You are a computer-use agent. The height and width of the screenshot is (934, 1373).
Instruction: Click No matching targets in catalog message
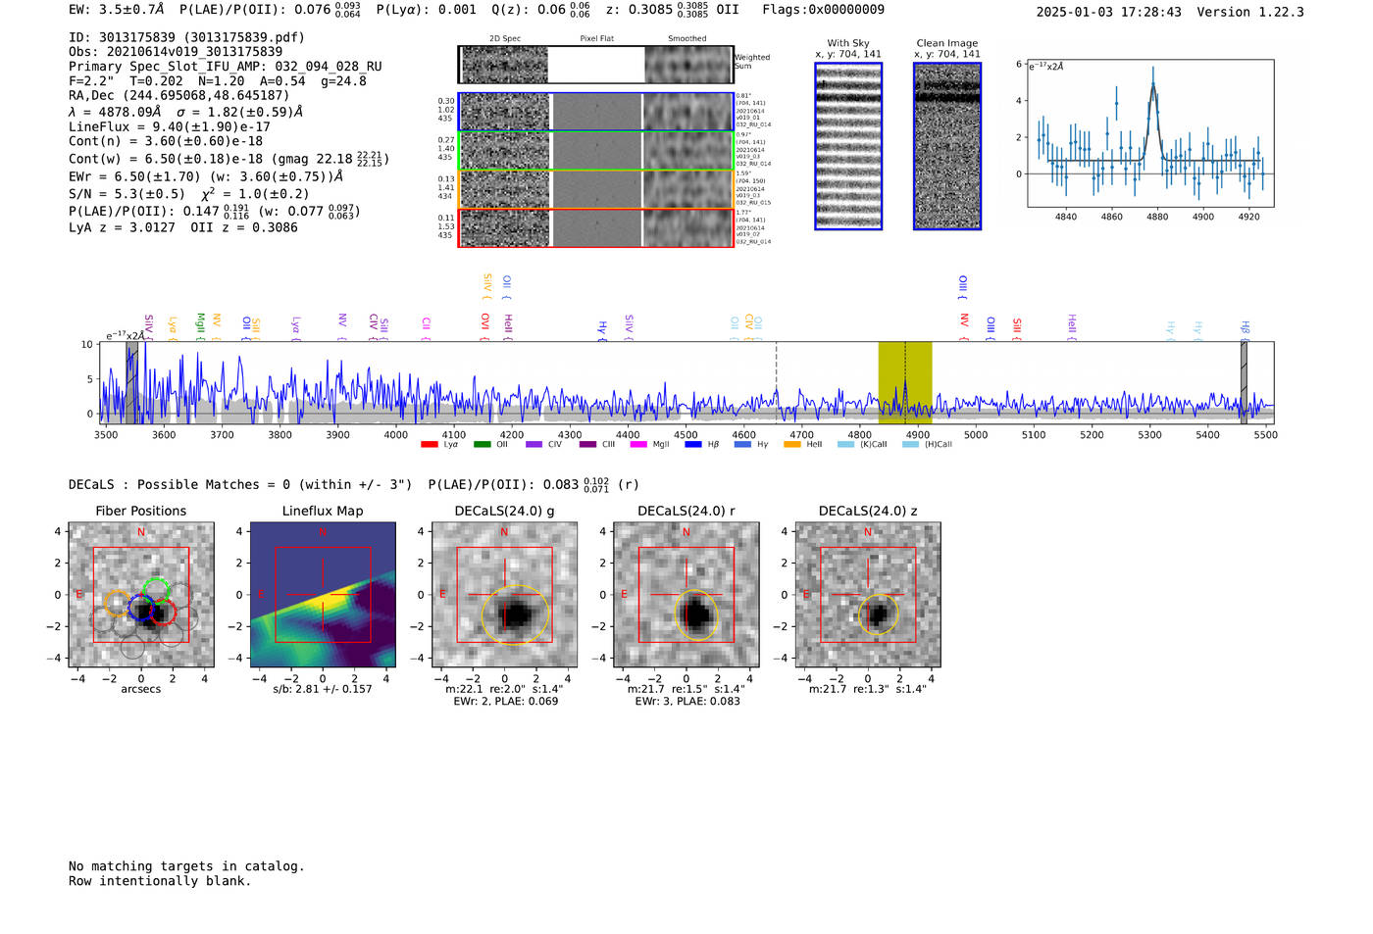point(186,866)
